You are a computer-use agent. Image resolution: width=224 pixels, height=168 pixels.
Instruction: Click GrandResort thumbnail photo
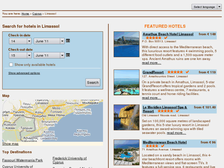[127, 82]
